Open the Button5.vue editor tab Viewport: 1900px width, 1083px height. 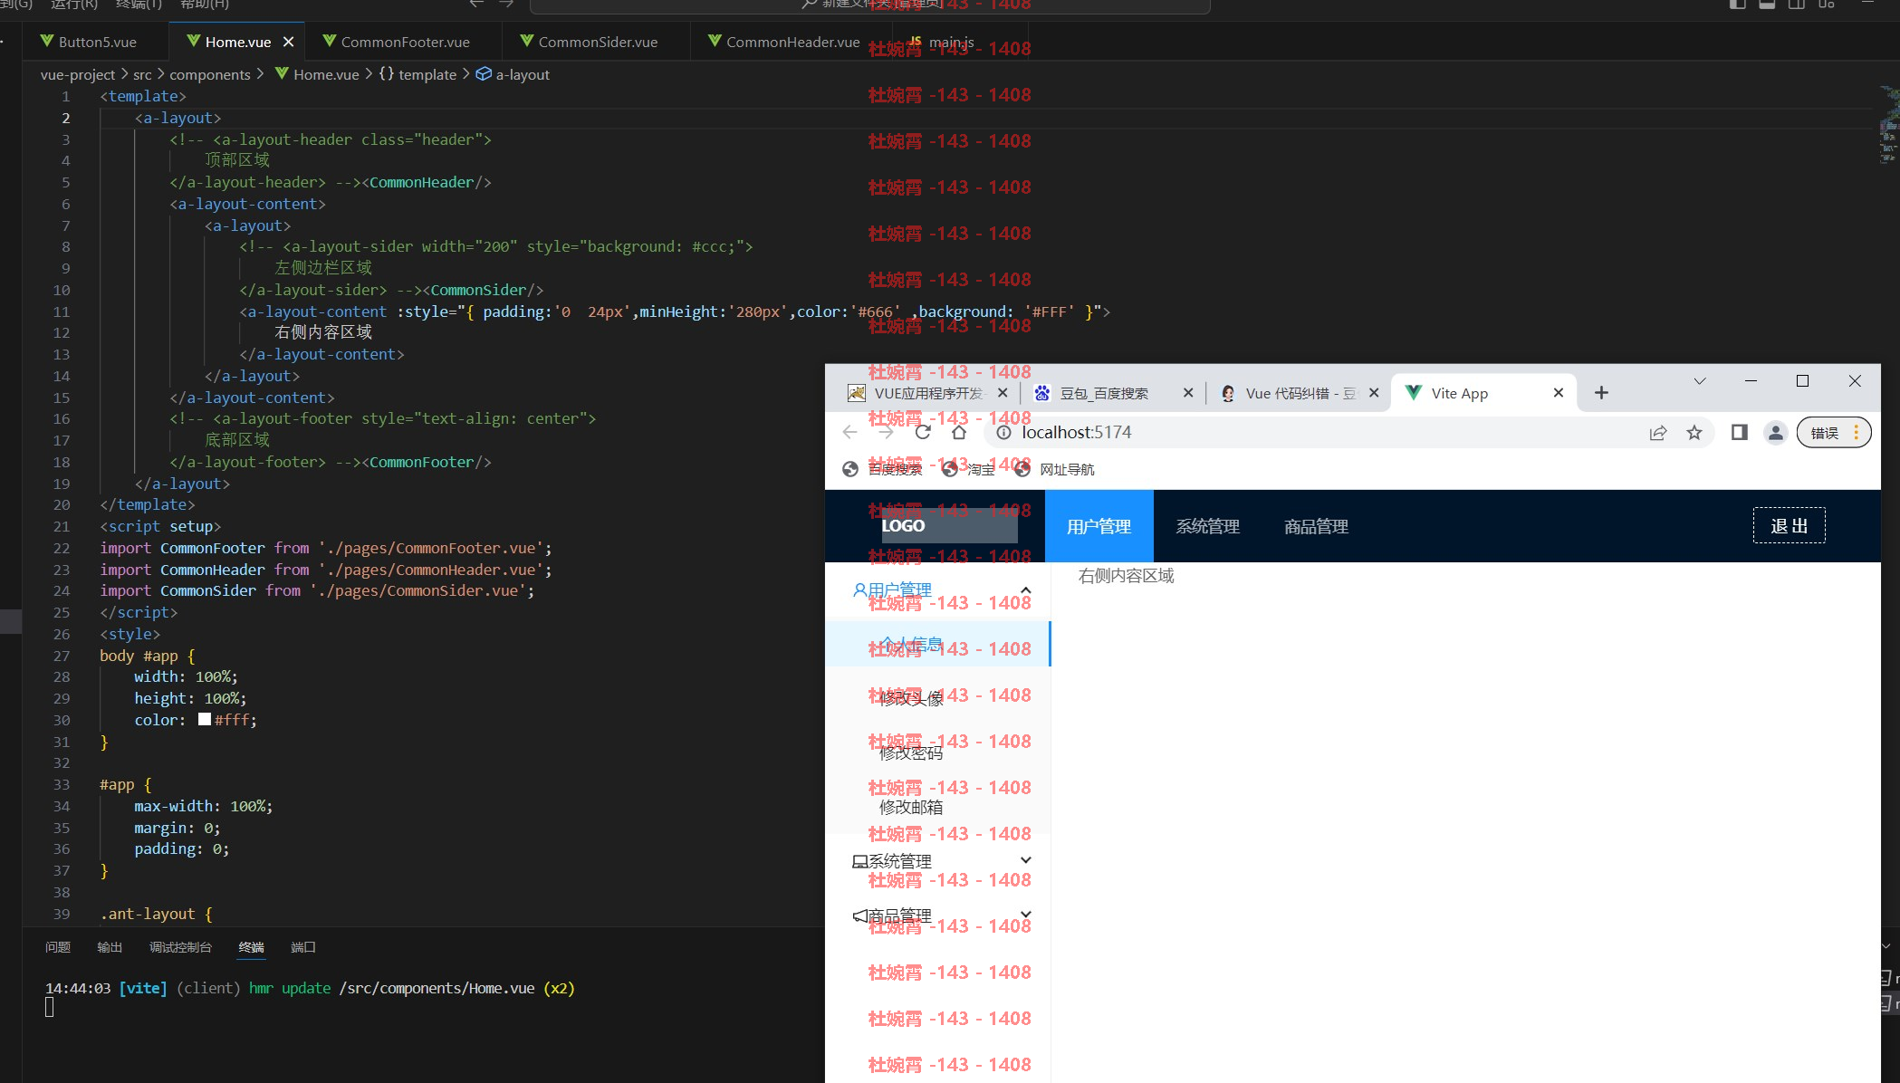97,42
